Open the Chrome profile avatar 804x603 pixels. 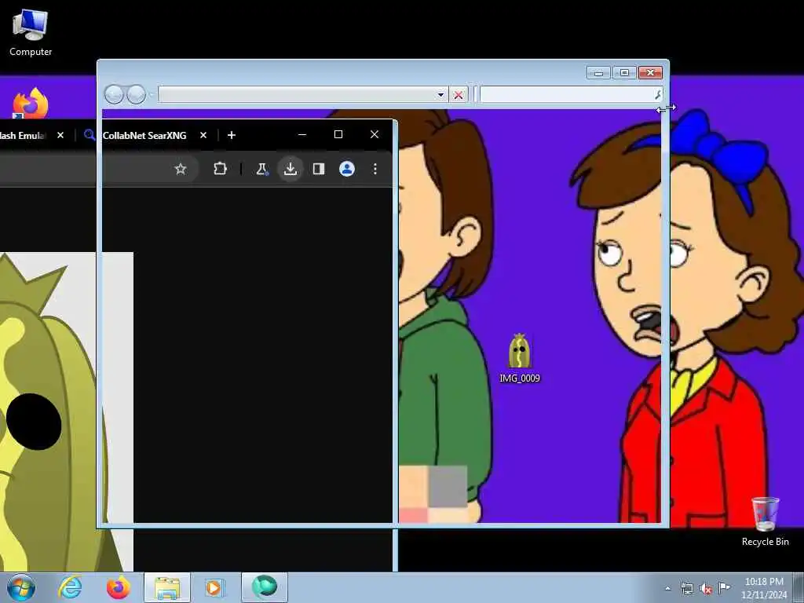pos(347,169)
